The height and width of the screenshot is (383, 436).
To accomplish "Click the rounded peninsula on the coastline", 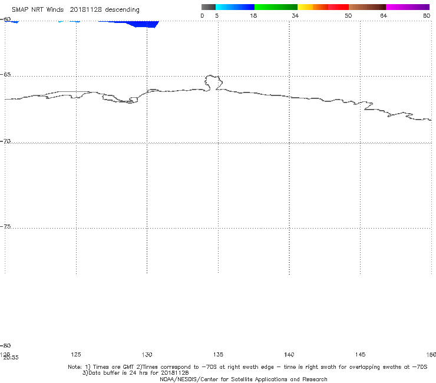I will point(213,82).
